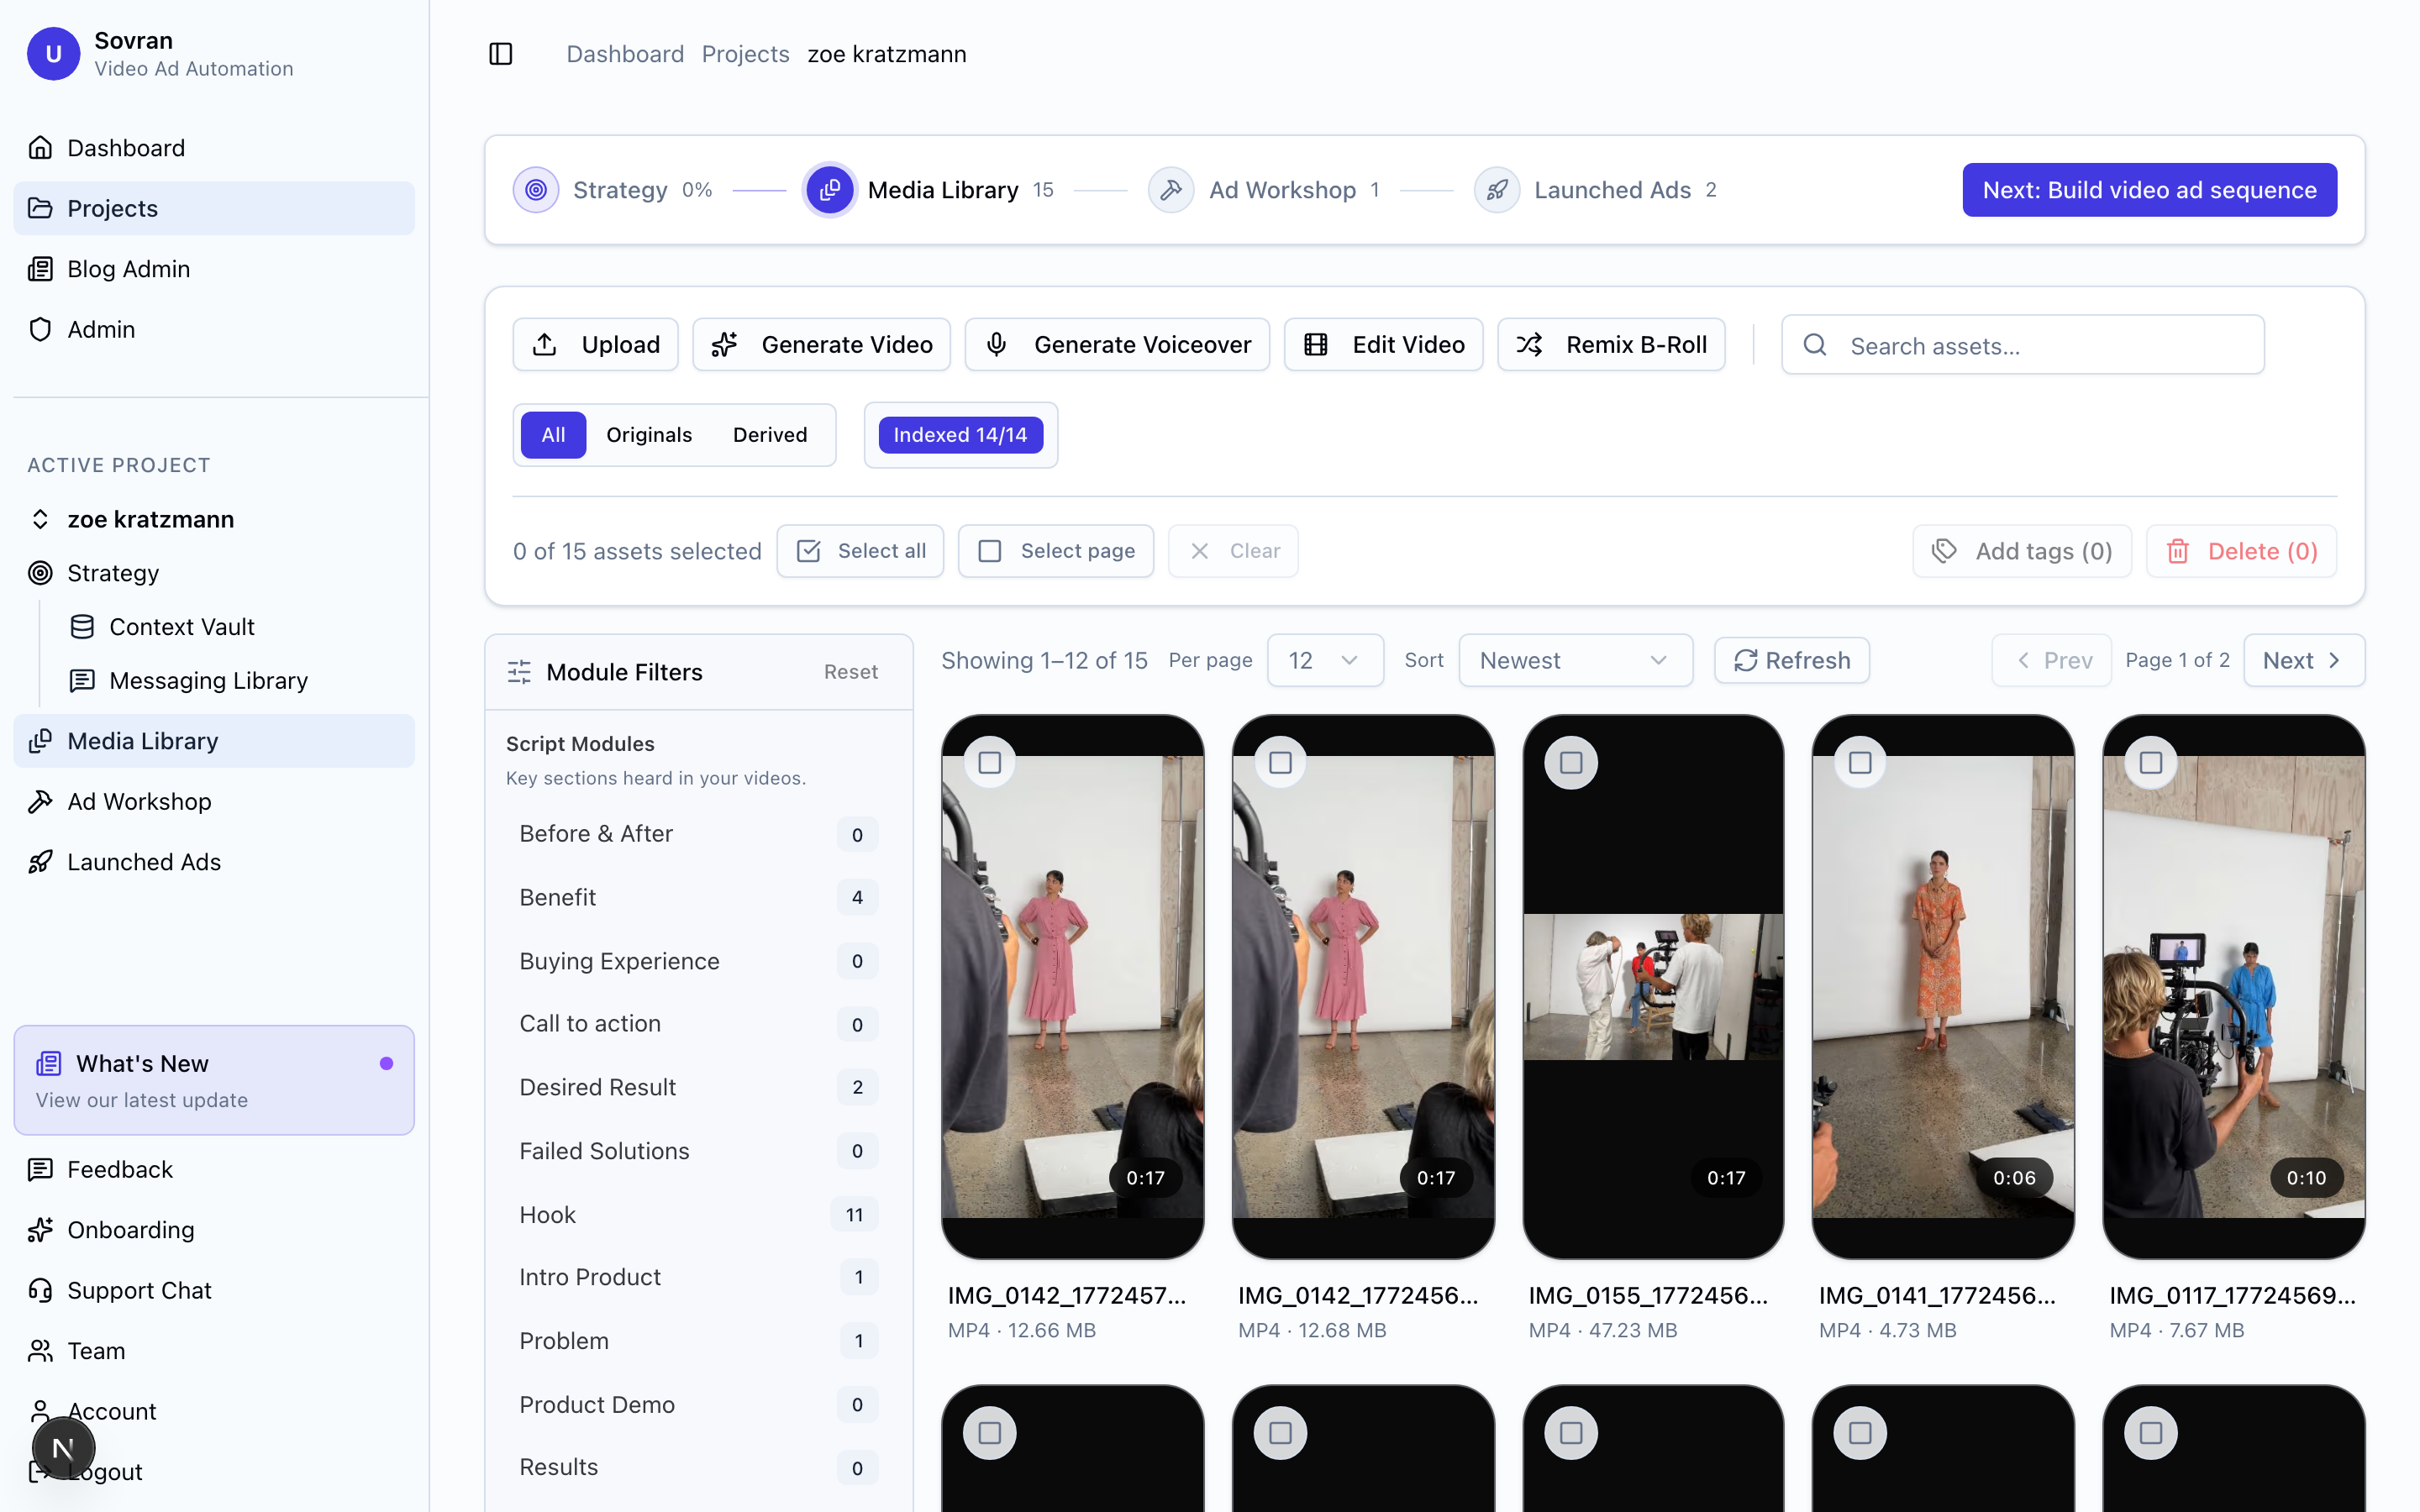Open the Generate Voiceover tool
2420x1512 pixels.
pos(1117,344)
